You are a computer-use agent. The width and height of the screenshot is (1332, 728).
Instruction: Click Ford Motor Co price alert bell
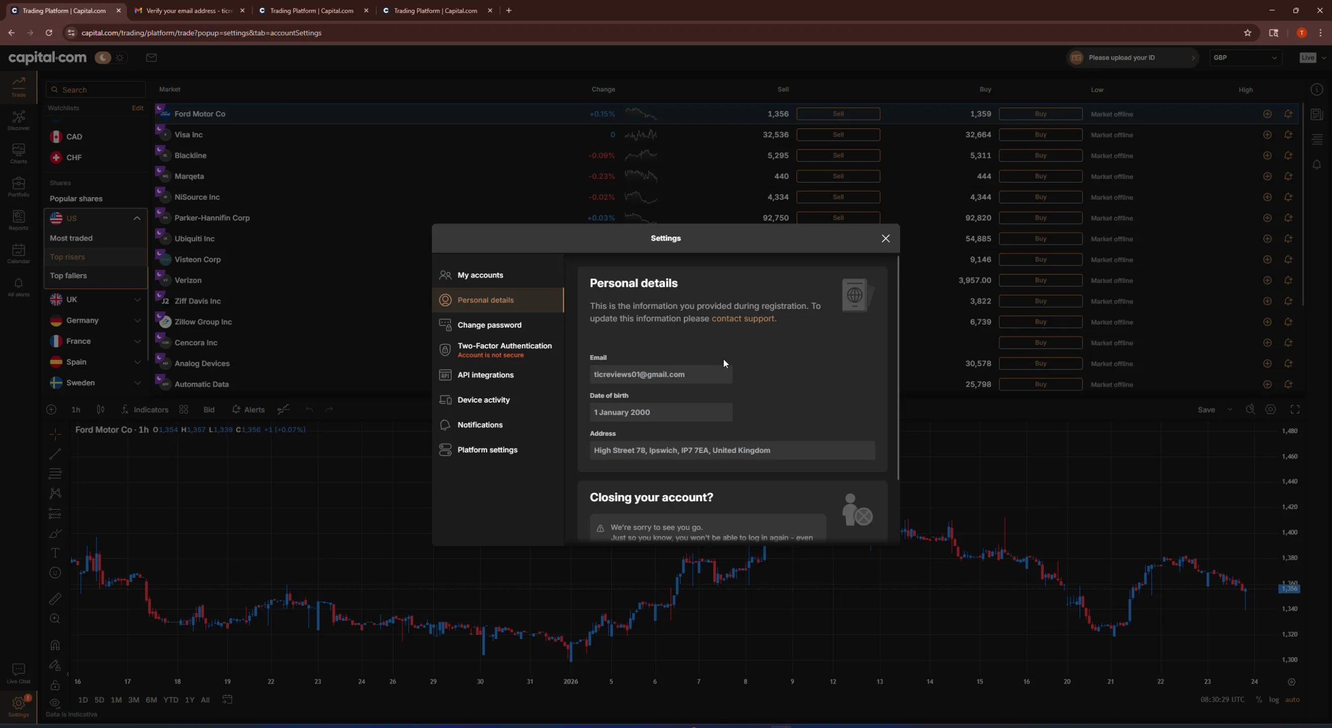click(1288, 114)
